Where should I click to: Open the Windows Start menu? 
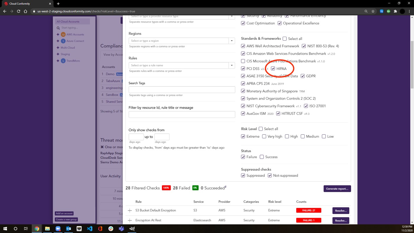pos(5,229)
